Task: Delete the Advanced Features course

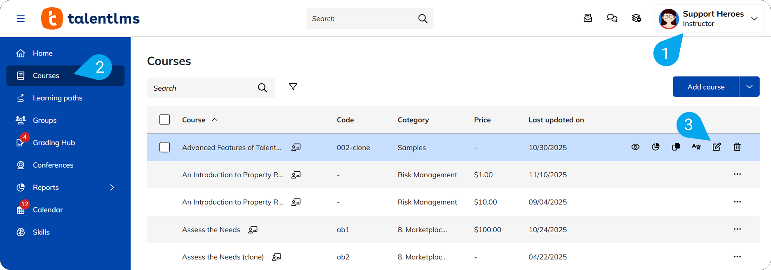Action: click(737, 147)
